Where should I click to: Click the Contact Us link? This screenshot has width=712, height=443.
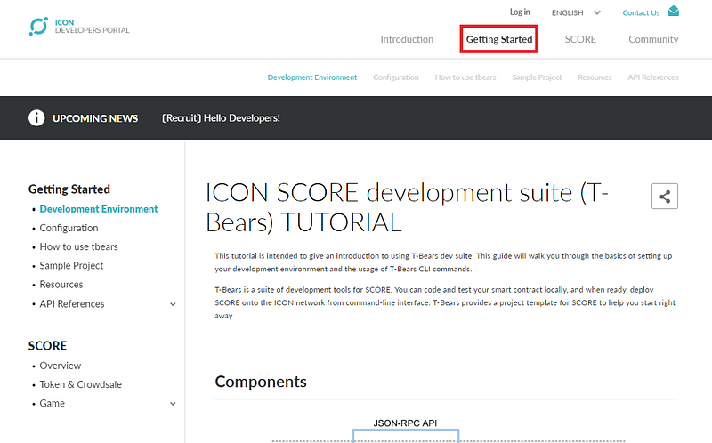(641, 12)
